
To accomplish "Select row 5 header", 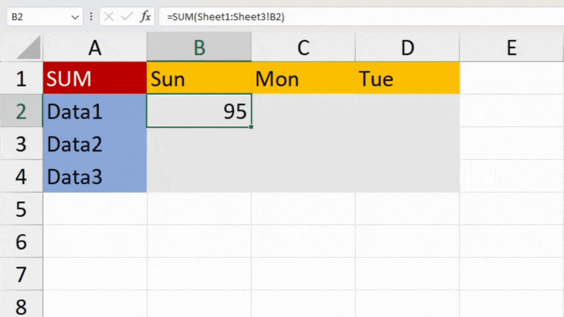I will point(22,209).
